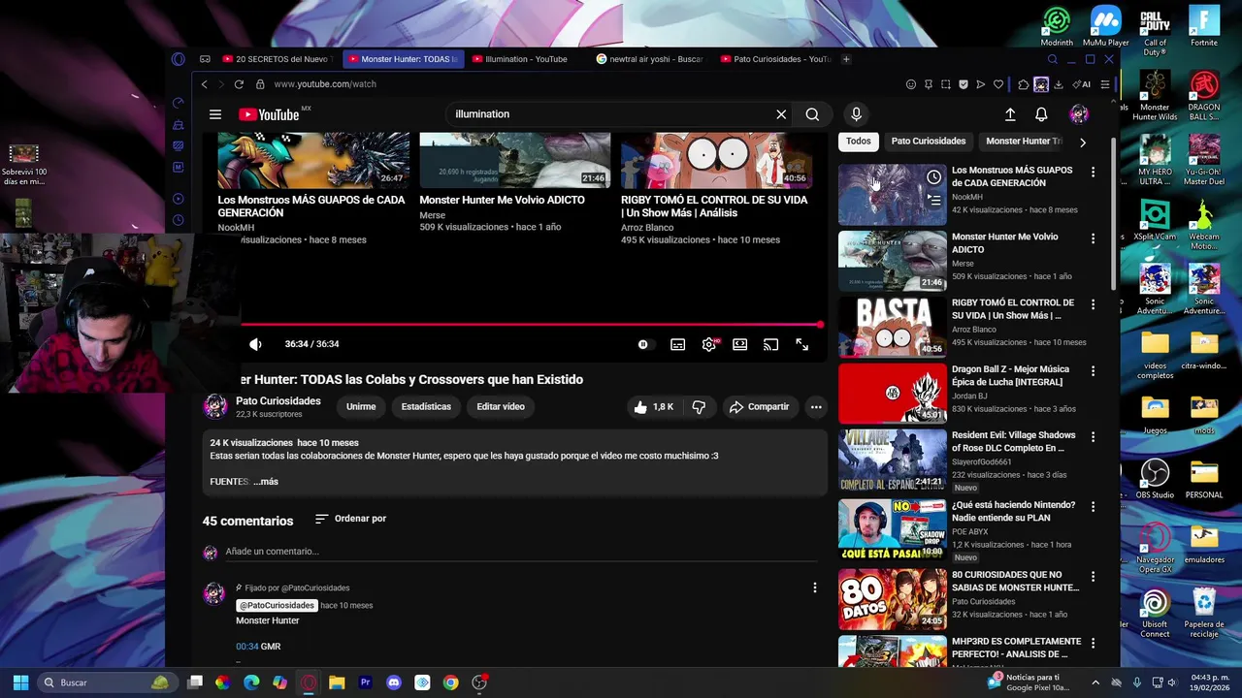Open 80 CURIOSIDADES Monster Hunter thumbnail
Screen dimensions: 1242x698
coord(892,599)
